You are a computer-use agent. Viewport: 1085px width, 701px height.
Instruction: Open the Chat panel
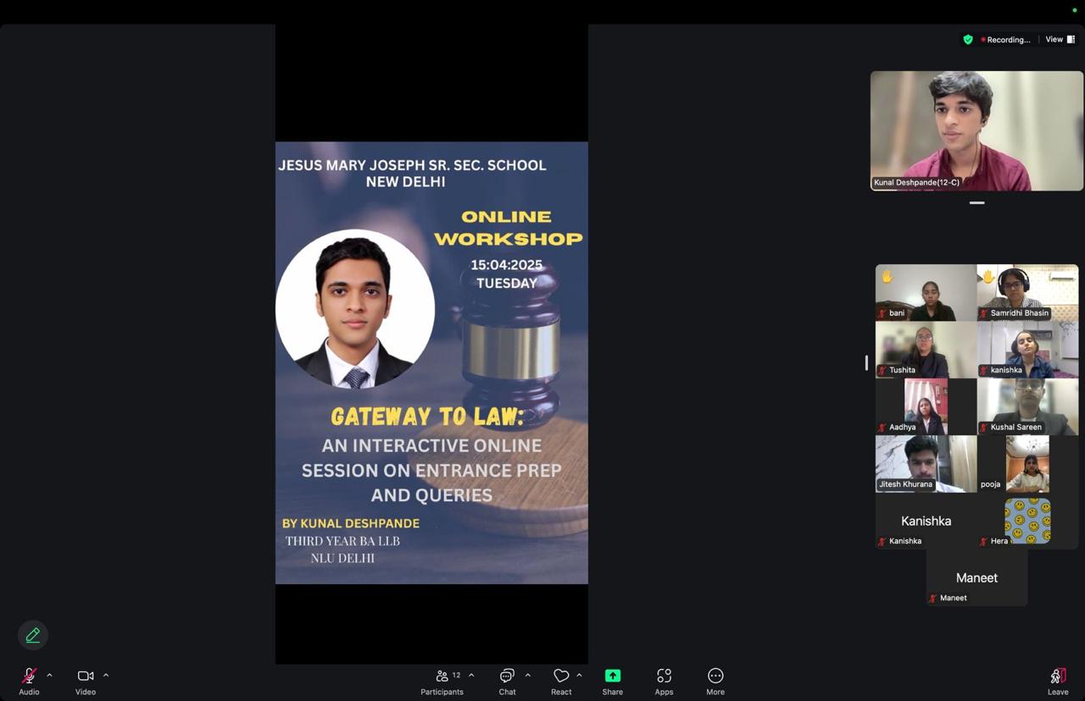coord(507,676)
